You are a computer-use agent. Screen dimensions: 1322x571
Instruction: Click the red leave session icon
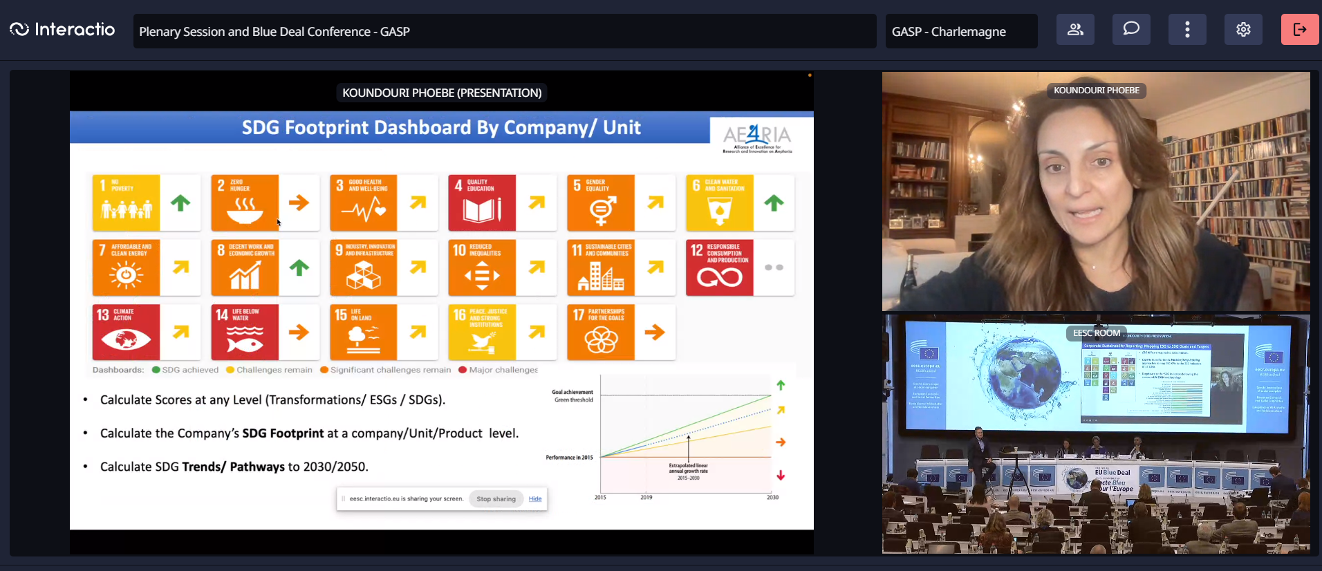coord(1299,30)
